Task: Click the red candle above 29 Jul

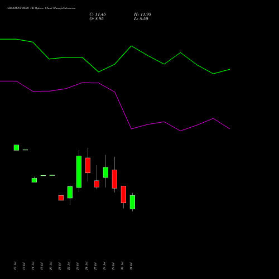Action: tap(114, 179)
